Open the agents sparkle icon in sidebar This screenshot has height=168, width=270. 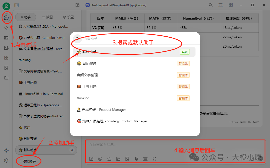(6, 28)
